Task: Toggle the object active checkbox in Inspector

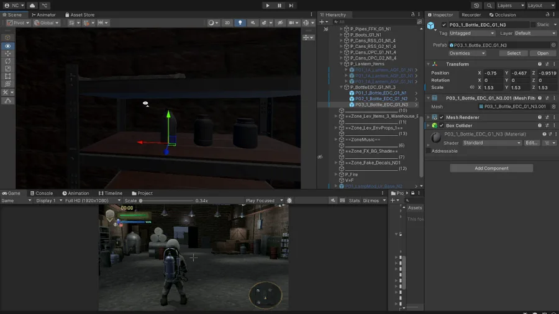Action: coord(444,25)
